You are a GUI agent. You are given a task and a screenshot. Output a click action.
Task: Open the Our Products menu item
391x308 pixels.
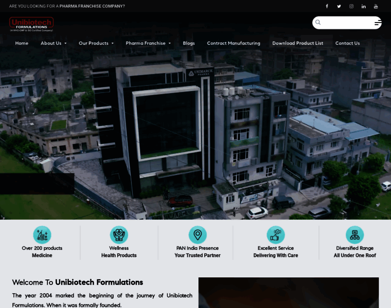[x=94, y=43]
